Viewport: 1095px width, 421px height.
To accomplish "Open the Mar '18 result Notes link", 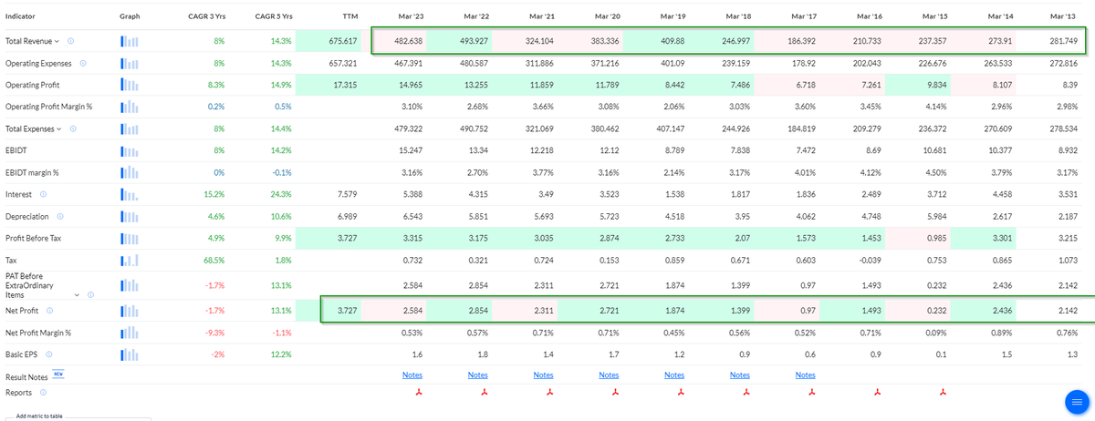I will click(x=740, y=375).
